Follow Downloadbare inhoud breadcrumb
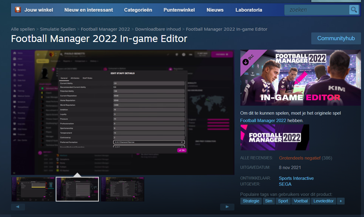The height and width of the screenshot is (217, 364). (158, 29)
